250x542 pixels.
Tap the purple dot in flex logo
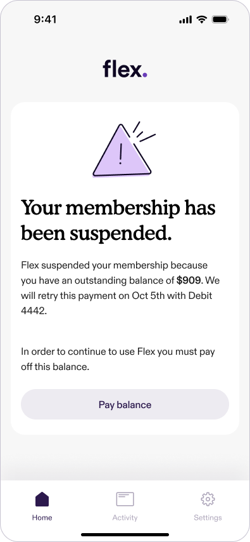[145, 74]
